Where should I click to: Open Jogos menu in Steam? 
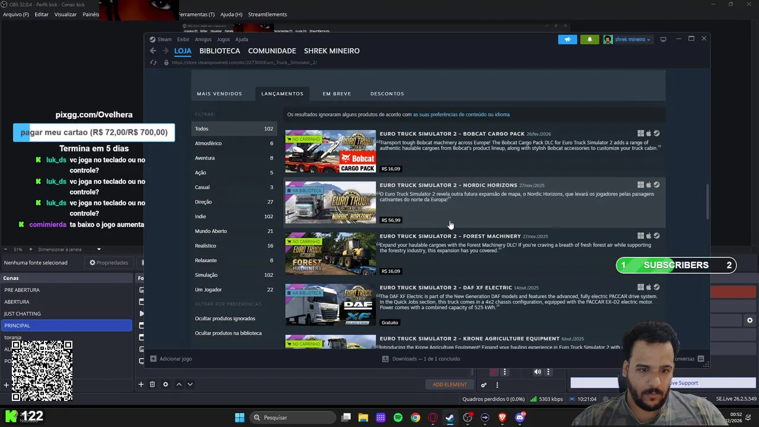pos(223,40)
